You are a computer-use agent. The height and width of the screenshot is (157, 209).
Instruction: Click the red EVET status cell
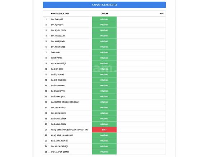tap(104, 130)
